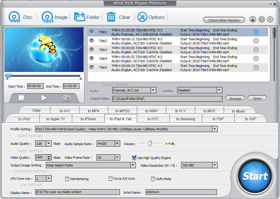Image resolution: width=280 pixels, height=199 pixels.
Task: Select the Title3 radio button
Action: pos(92,49)
